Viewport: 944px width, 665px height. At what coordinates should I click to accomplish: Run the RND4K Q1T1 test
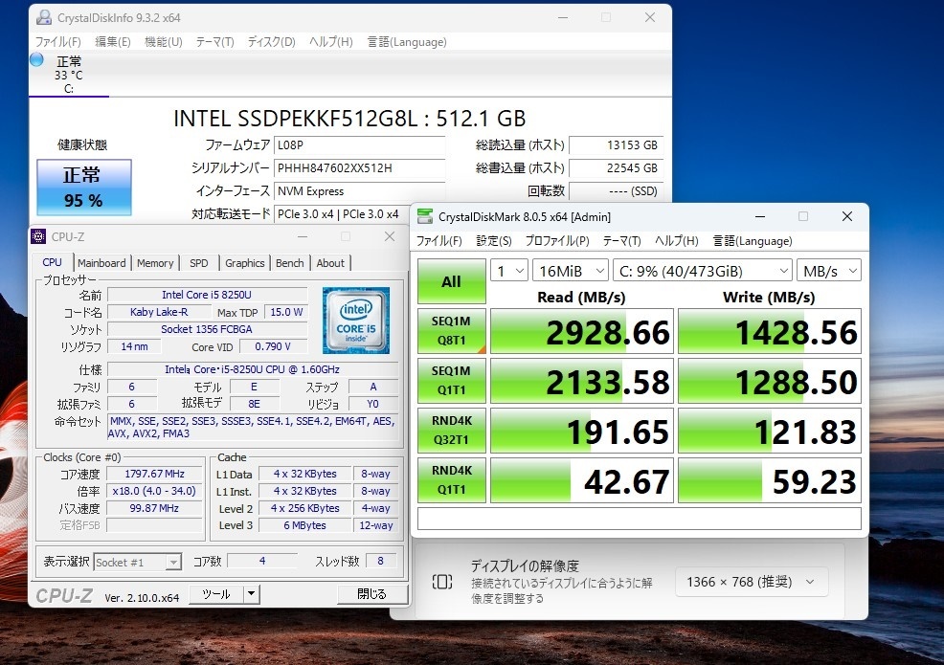[x=452, y=480]
